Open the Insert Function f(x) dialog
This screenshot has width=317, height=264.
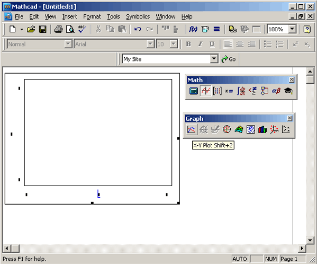tap(193, 29)
